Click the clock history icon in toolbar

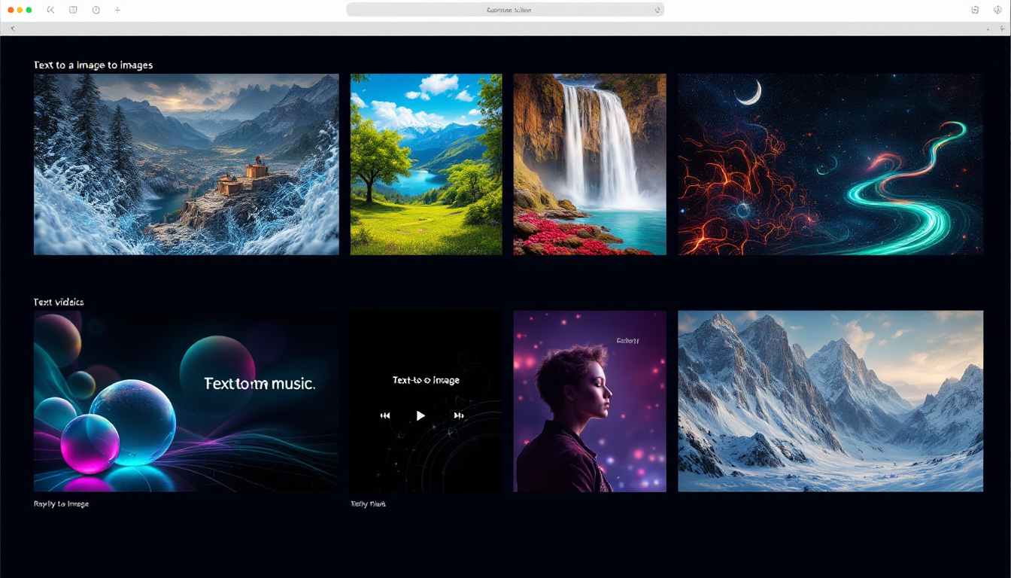click(x=96, y=10)
